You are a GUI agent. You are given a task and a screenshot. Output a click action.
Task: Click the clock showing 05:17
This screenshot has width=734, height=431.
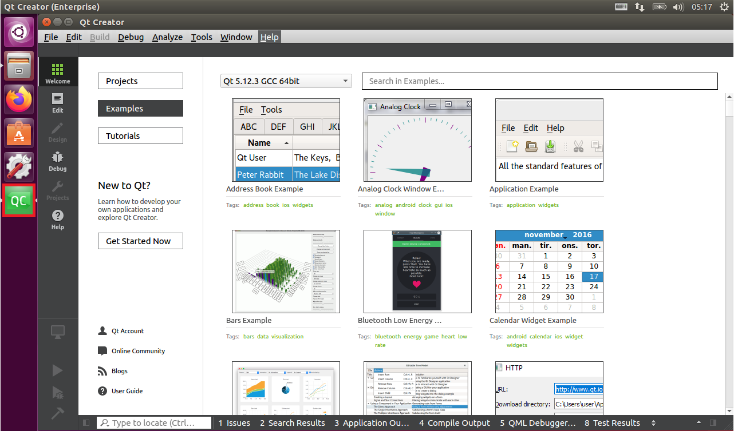pos(701,7)
